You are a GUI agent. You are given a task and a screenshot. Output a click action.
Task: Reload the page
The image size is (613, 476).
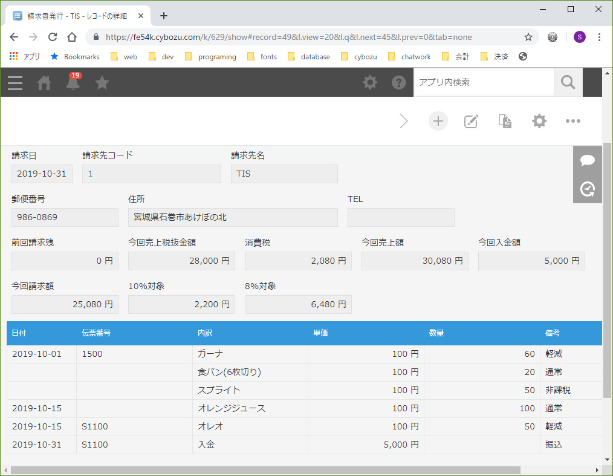click(53, 37)
